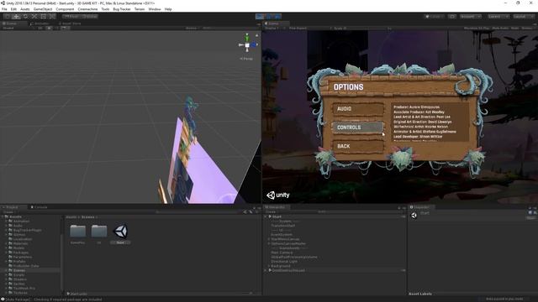Switch to the Console tab
This screenshot has width=538, height=302.
[x=39, y=207]
